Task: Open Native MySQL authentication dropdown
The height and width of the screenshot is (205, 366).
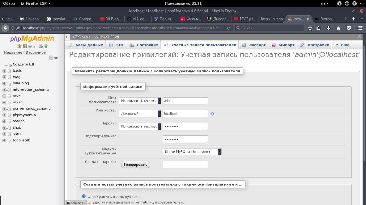Action: click(192, 152)
